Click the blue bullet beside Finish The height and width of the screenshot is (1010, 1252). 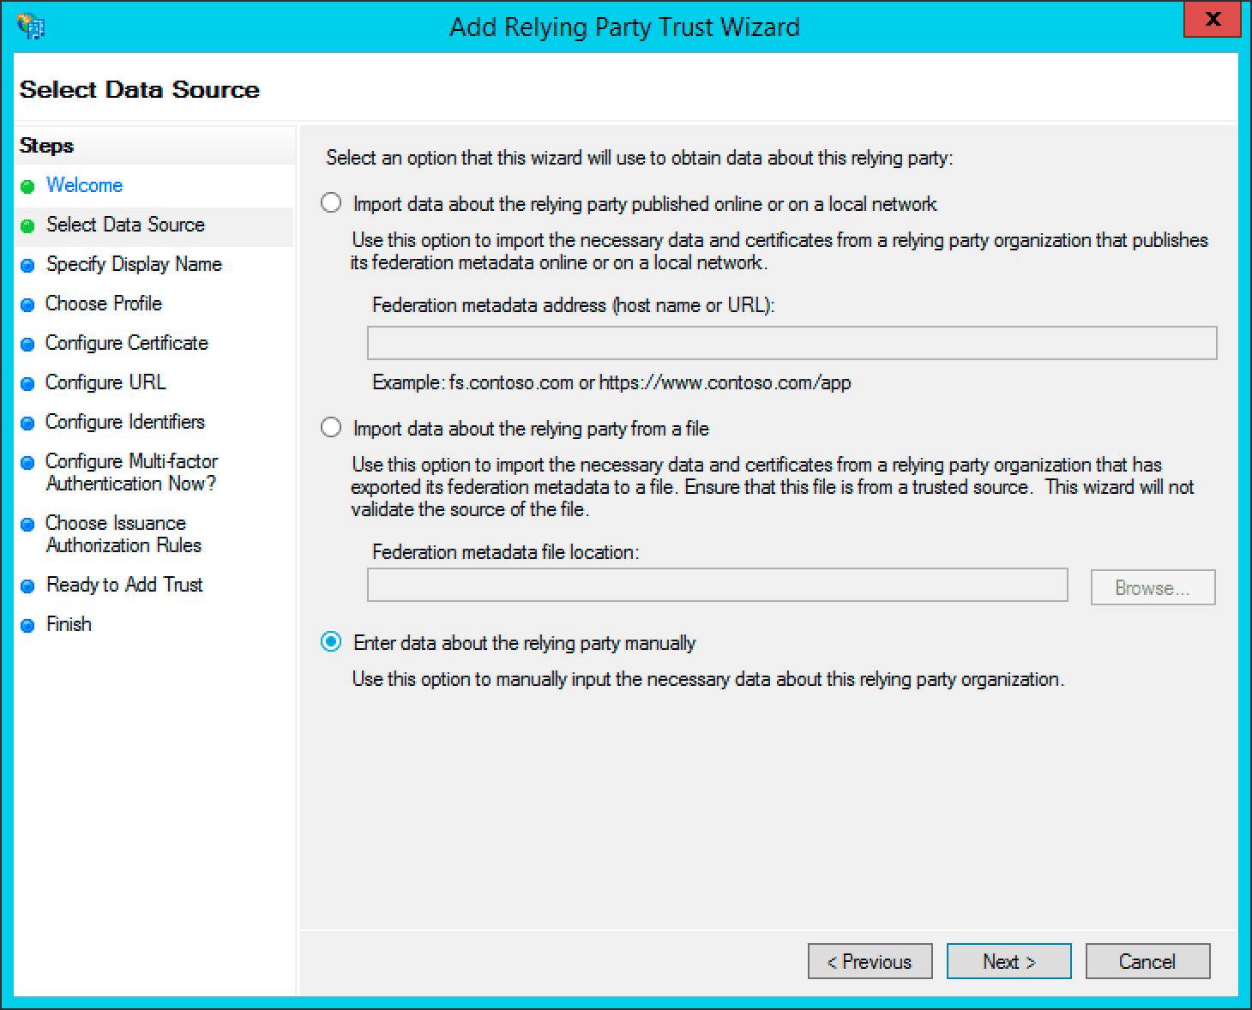coord(27,625)
